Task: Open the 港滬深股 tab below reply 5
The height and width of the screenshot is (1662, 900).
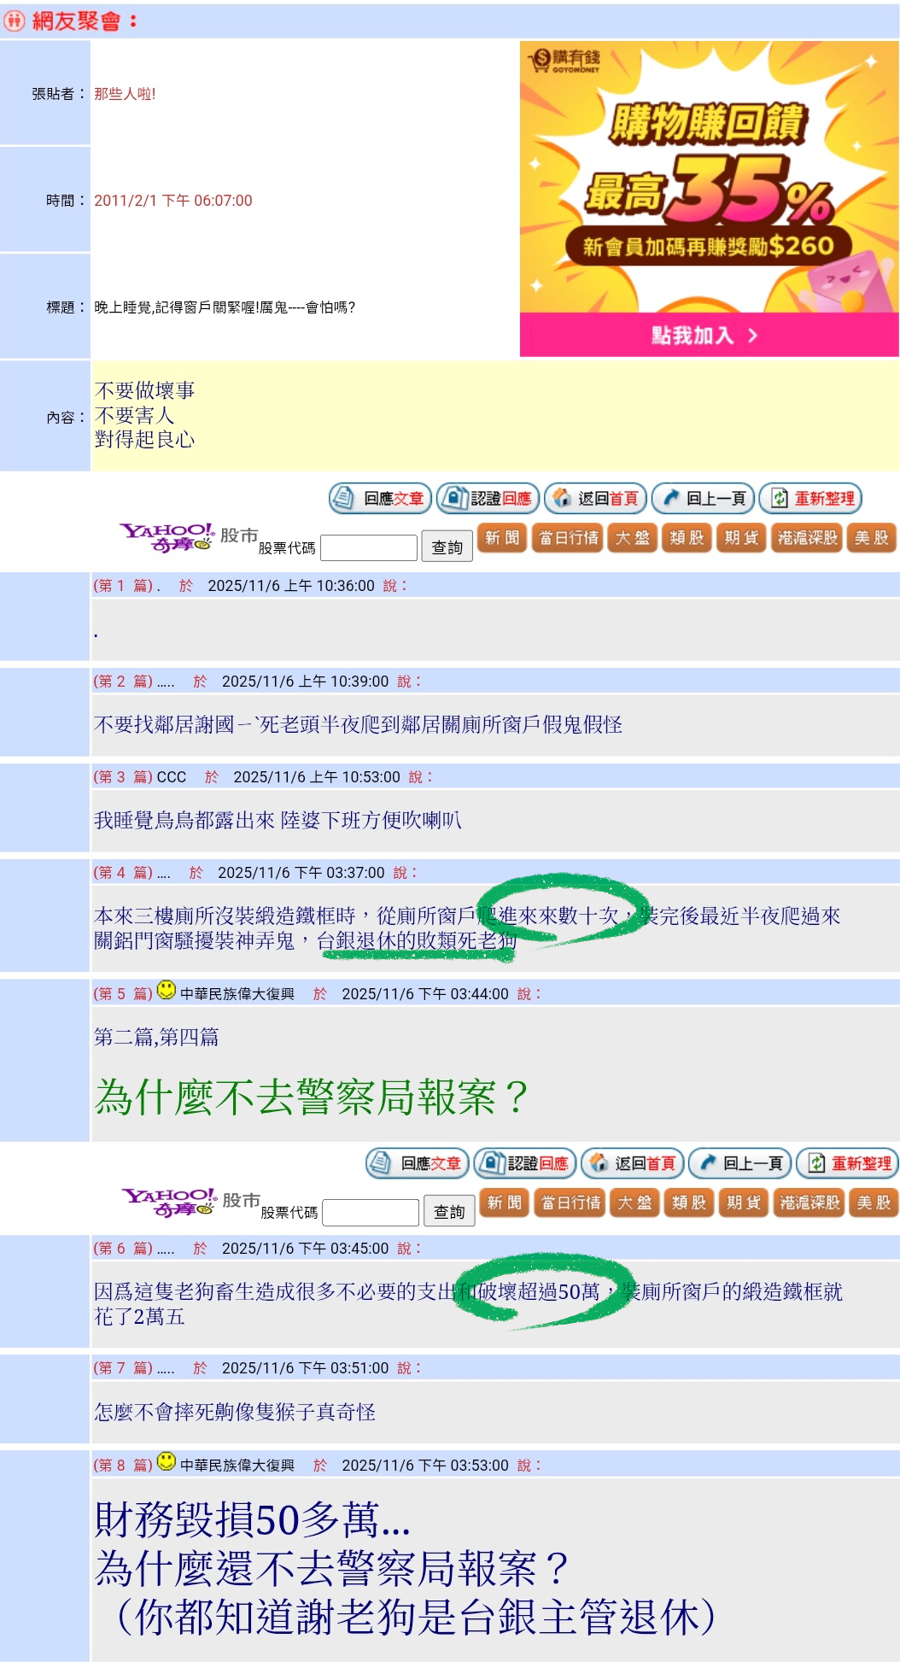Action: [x=809, y=1203]
